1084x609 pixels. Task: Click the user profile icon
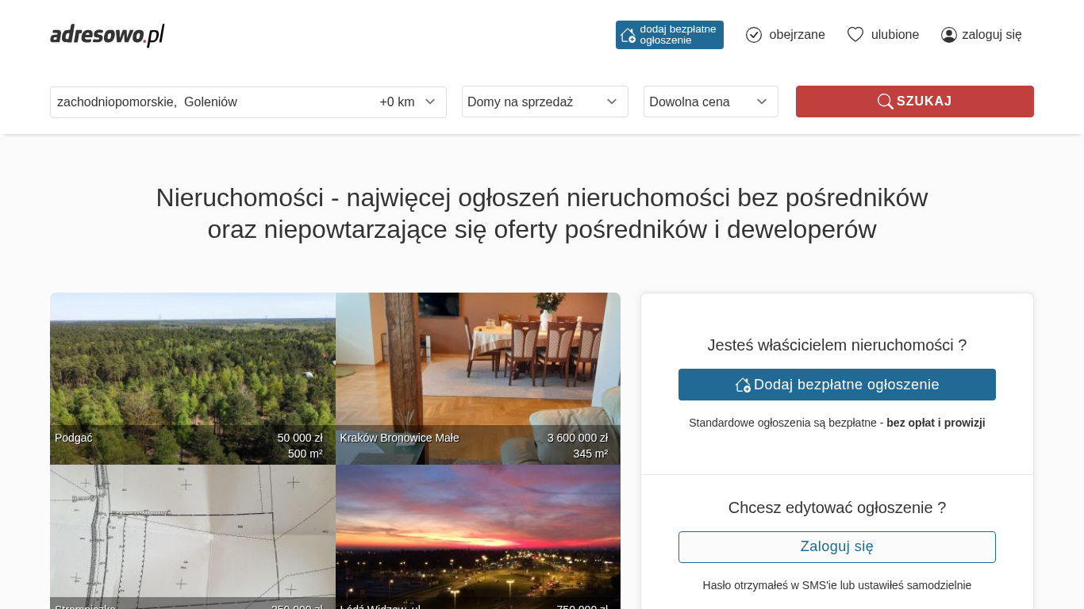tap(948, 35)
